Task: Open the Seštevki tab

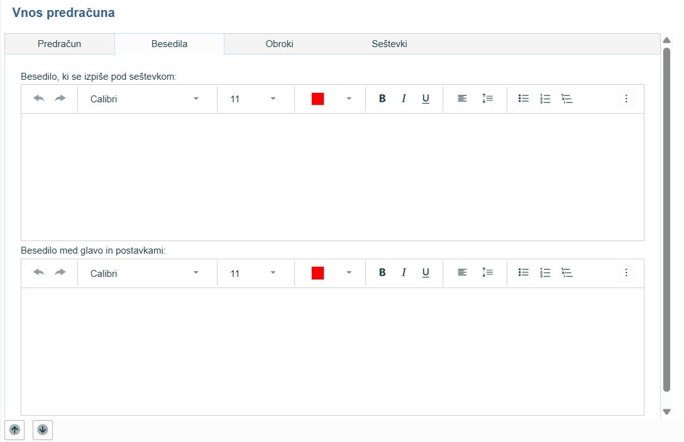Action: point(389,44)
